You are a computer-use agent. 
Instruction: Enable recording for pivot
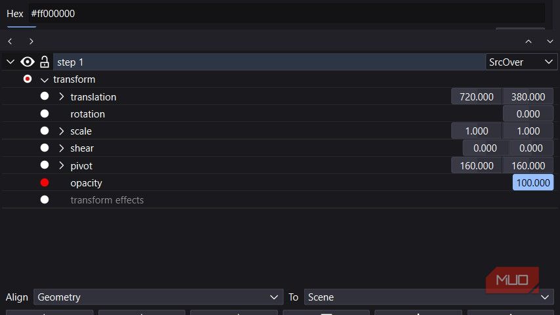(45, 165)
